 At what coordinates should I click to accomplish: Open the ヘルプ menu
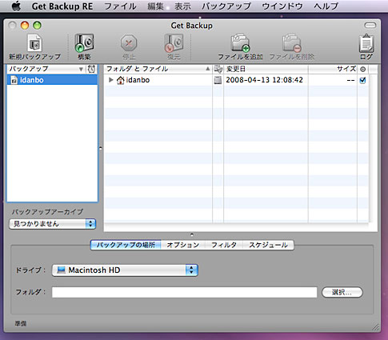tap(326, 6)
